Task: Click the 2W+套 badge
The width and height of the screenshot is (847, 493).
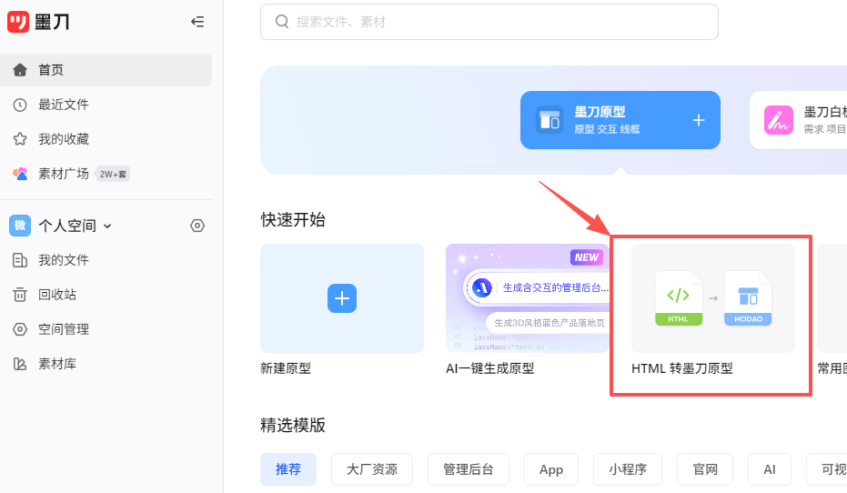Action: tap(113, 174)
